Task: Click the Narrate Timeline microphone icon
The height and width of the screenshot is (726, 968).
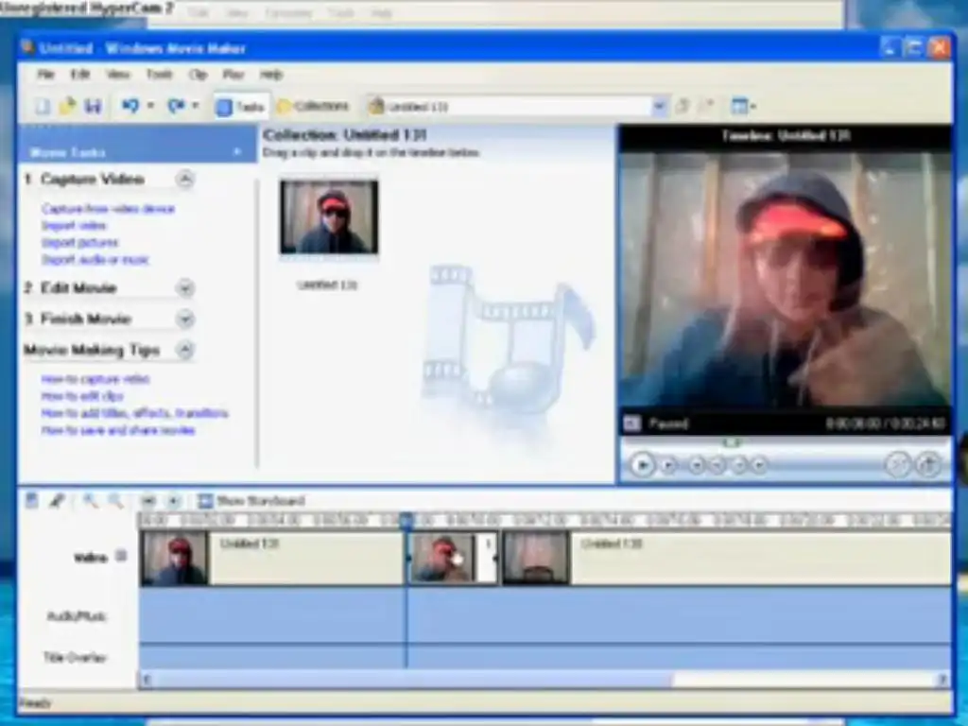Action: point(58,501)
